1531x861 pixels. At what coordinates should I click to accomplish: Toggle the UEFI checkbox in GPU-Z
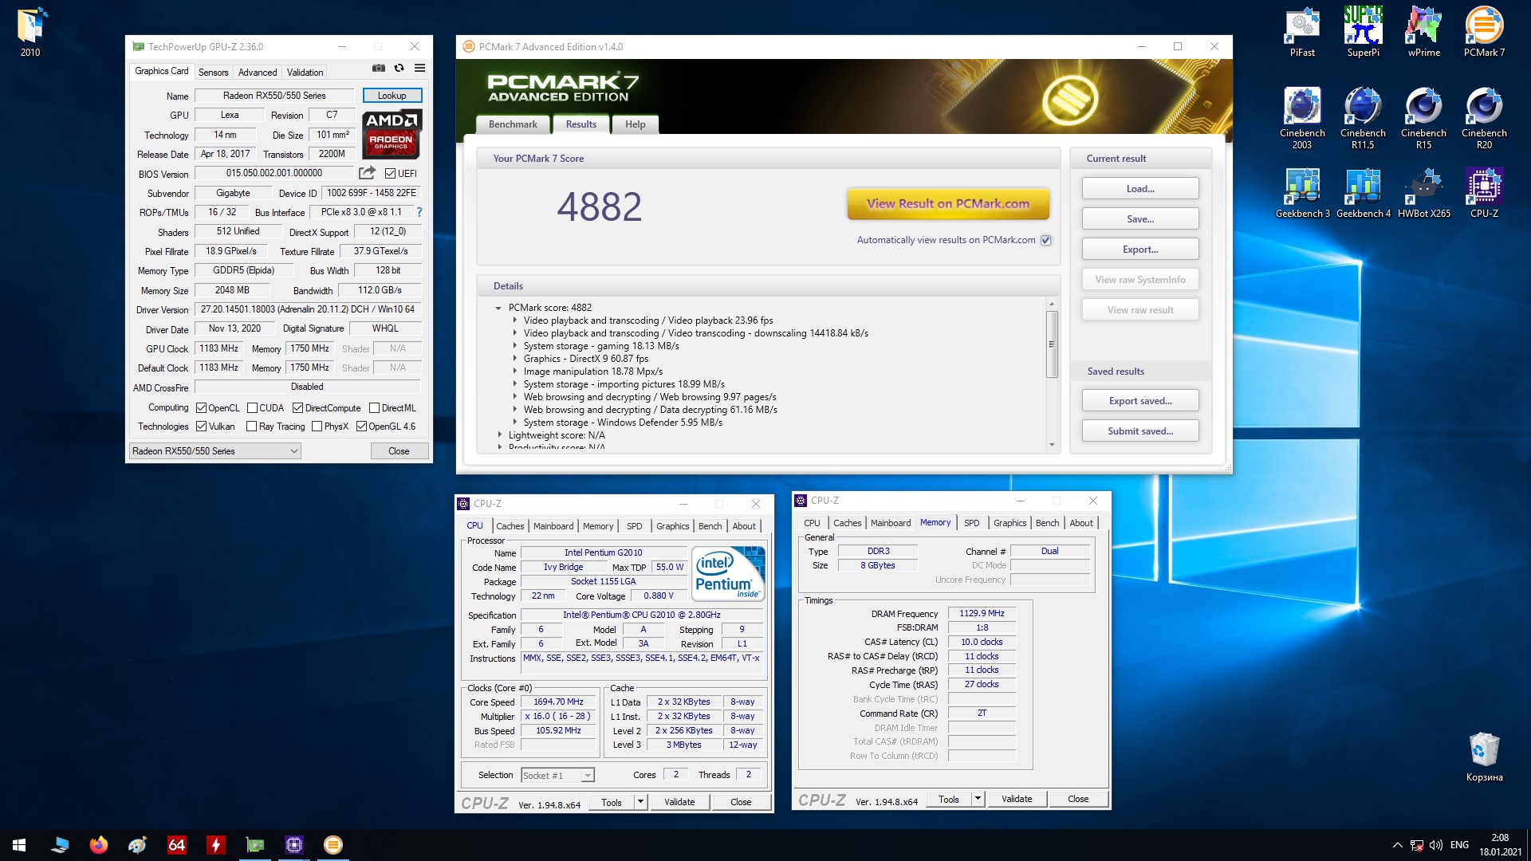[x=391, y=173]
